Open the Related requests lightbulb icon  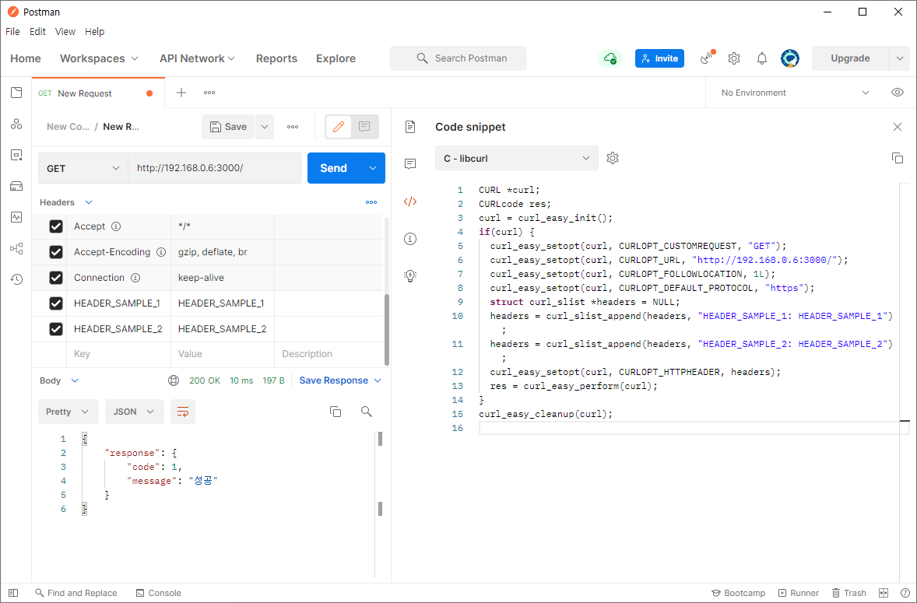click(x=410, y=275)
